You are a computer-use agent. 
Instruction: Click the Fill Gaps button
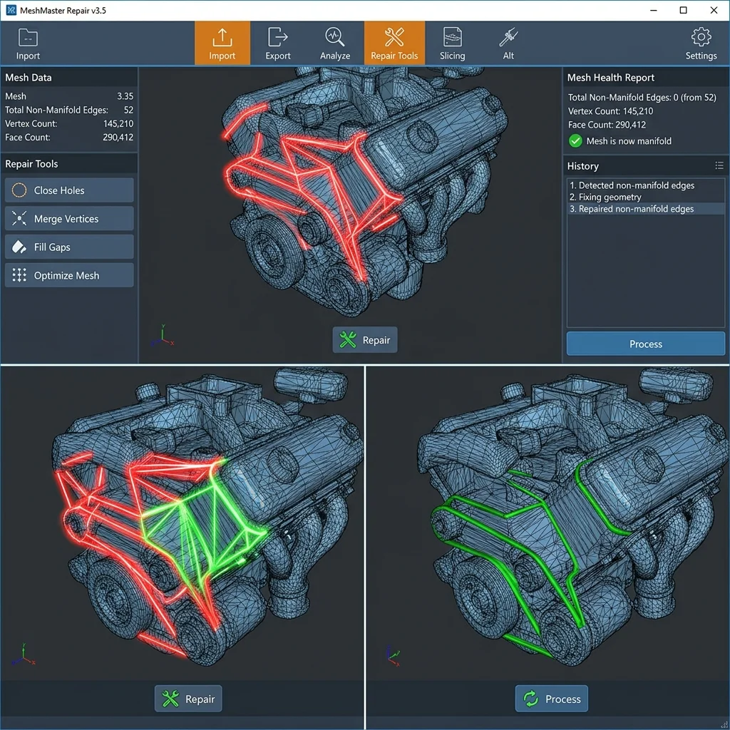[69, 247]
